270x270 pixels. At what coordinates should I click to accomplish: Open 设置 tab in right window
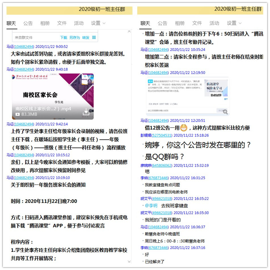click(232, 23)
